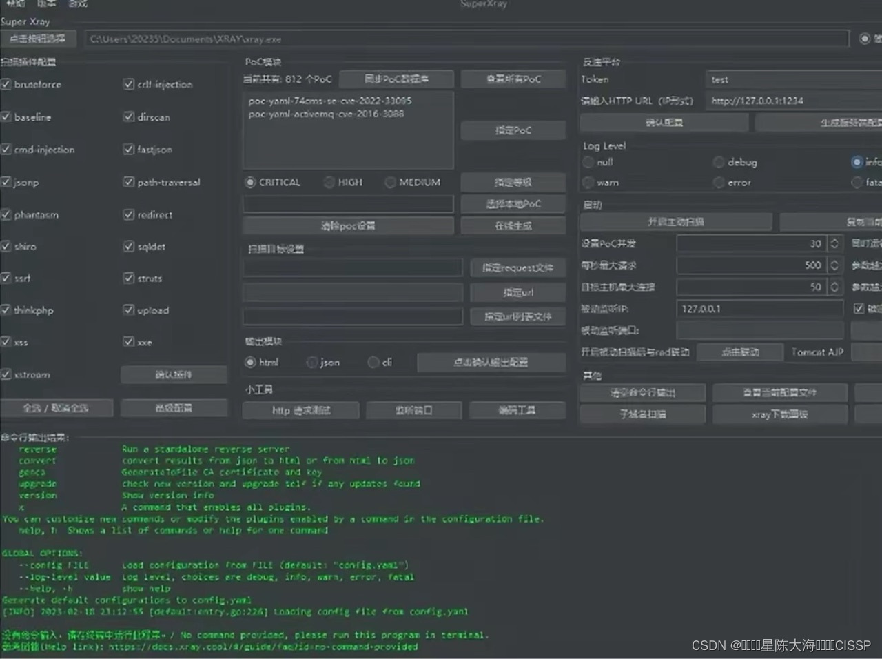
Task: Set log level to debug
Action: [719, 162]
